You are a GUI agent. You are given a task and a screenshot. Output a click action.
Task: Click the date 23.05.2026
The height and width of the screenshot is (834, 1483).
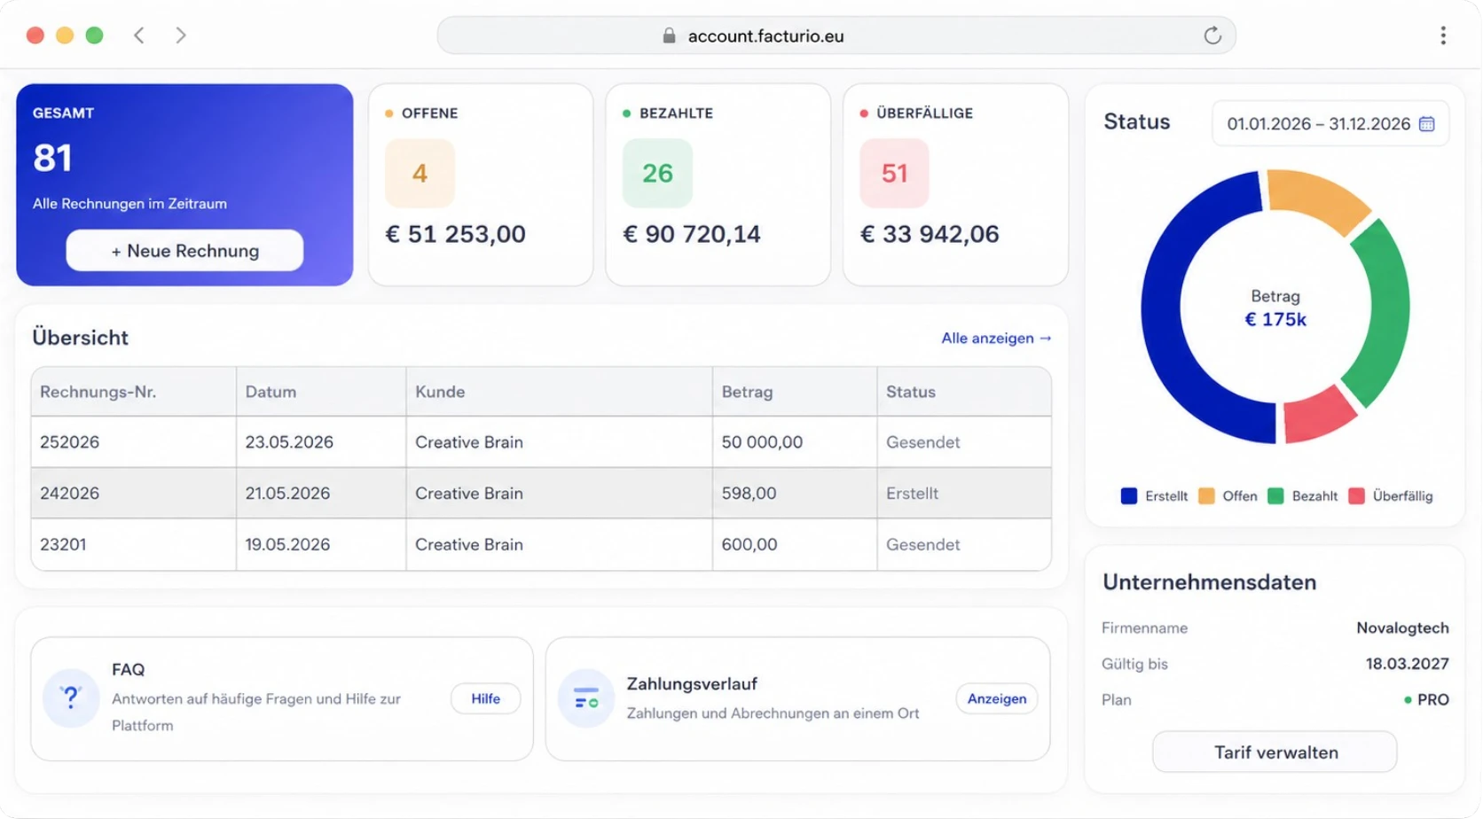(x=289, y=442)
